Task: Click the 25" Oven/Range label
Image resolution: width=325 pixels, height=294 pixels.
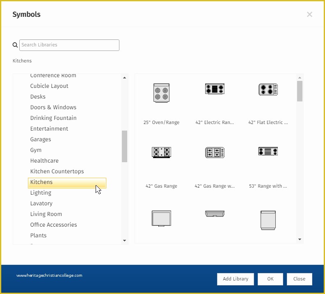Action: [161, 122]
